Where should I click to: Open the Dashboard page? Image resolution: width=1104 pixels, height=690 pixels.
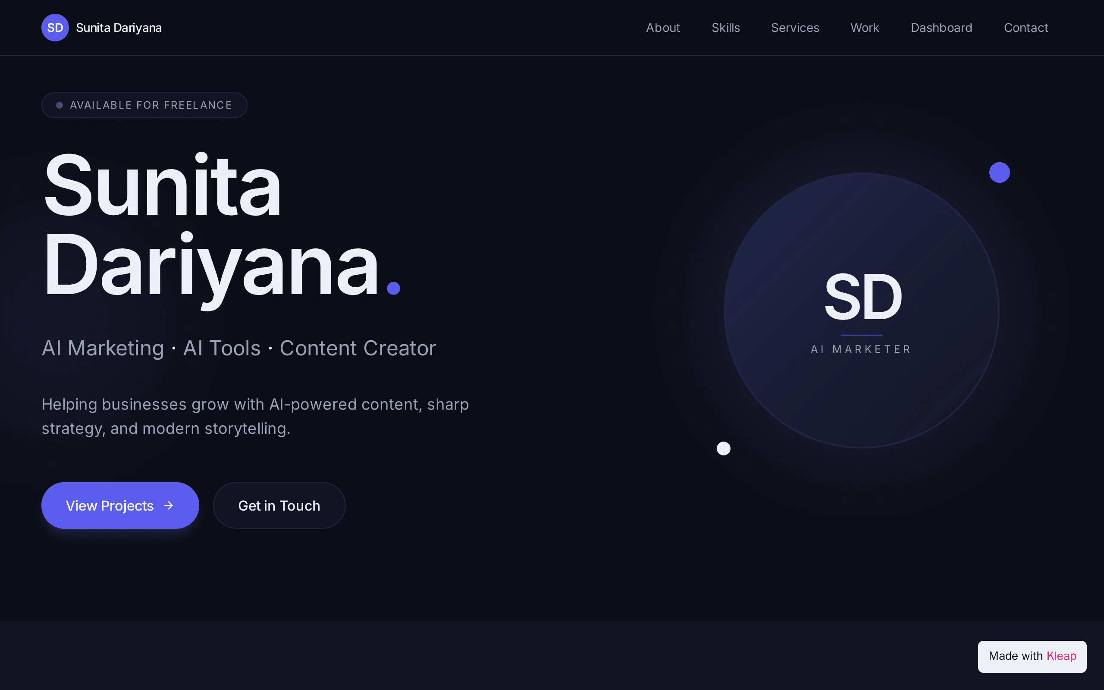click(941, 28)
